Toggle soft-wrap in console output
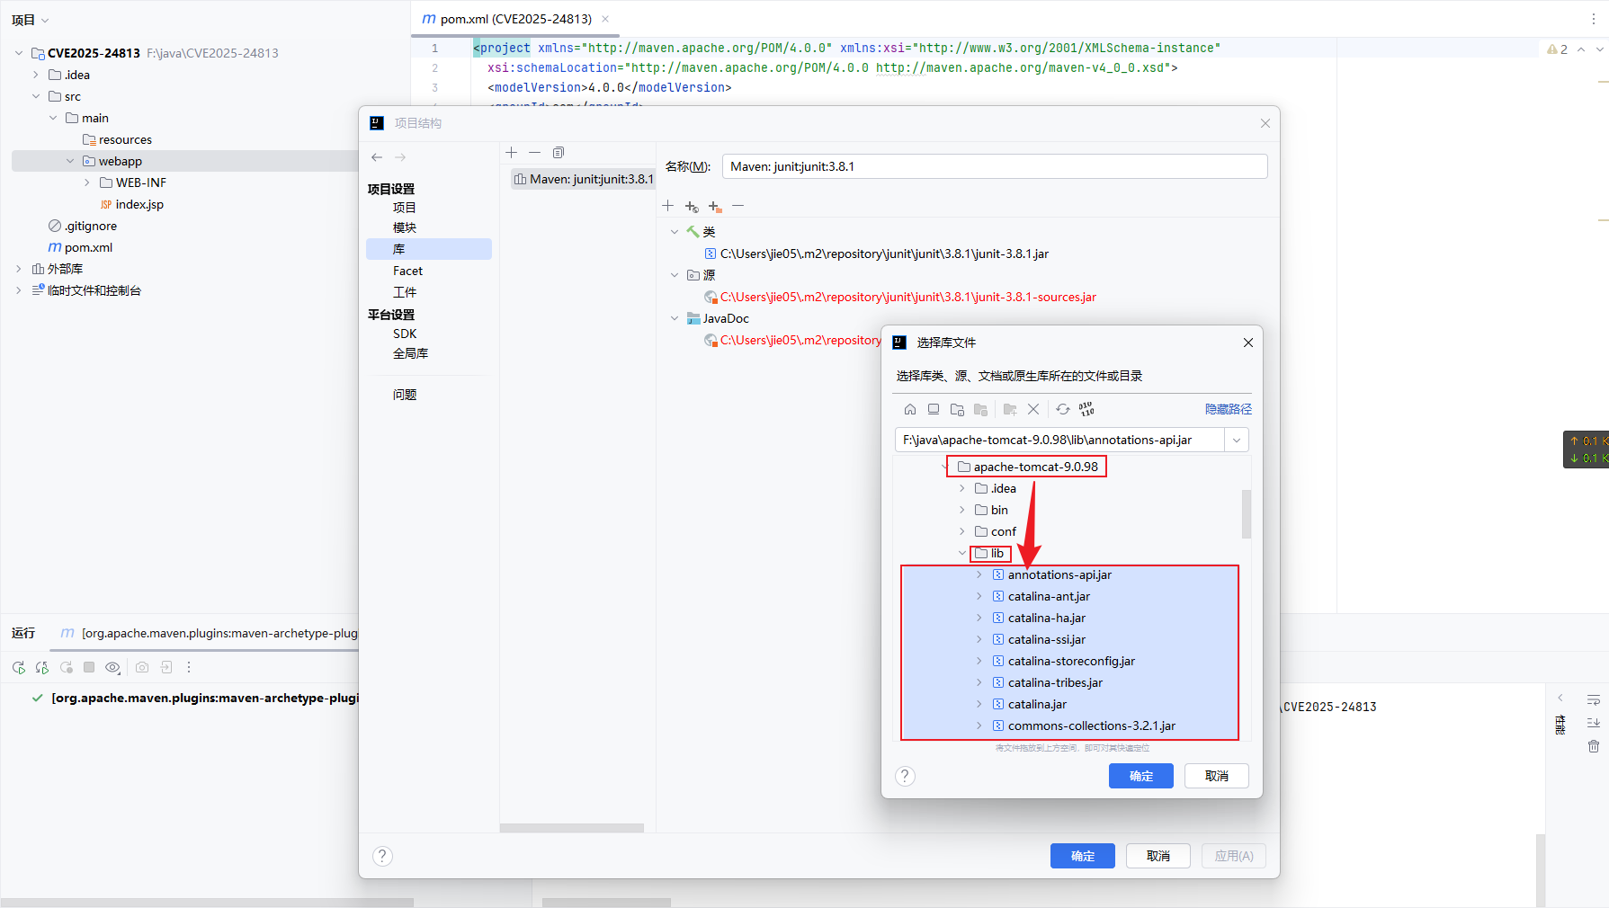This screenshot has width=1609, height=908. click(1594, 699)
